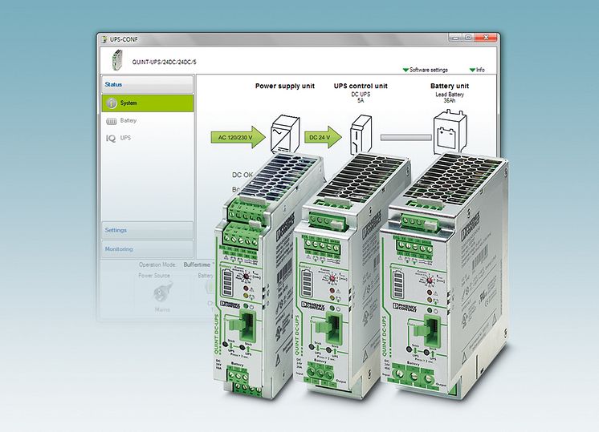Image resolution: width=599 pixels, height=432 pixels.
Task: Open the UPS status entry
Action: coord(125,138)
